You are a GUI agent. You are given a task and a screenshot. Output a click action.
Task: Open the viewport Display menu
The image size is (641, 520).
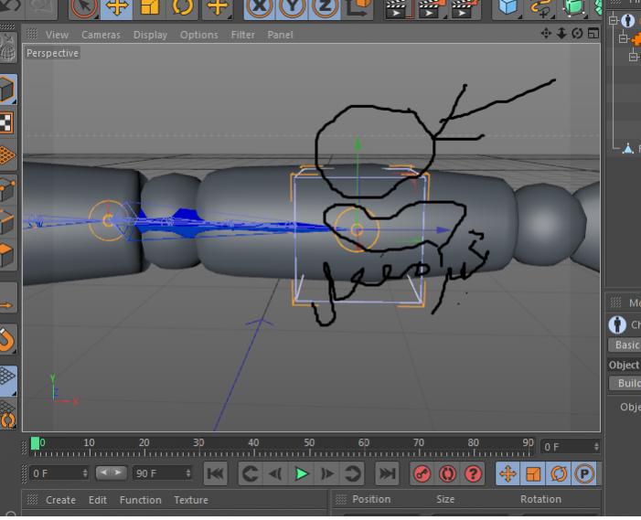coord(150,35)
